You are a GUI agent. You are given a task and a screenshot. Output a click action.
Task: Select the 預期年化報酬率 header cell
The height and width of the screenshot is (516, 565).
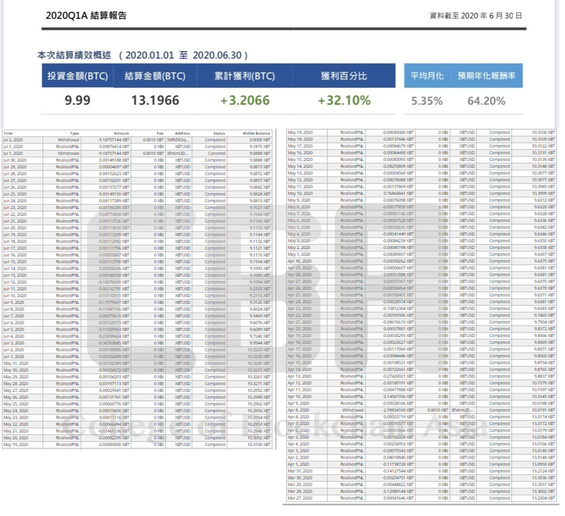click(x=486, y=76)
